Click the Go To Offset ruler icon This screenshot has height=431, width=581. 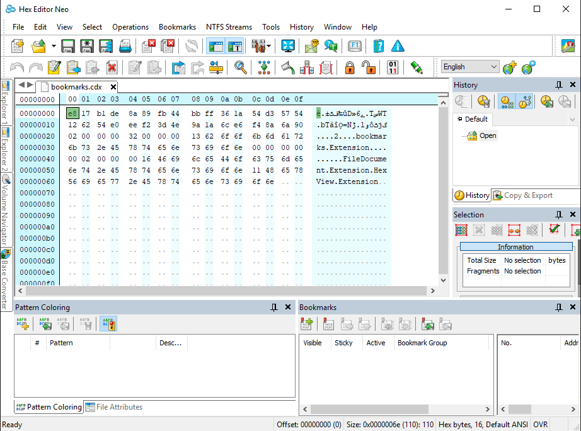click(x=216, y=67)
